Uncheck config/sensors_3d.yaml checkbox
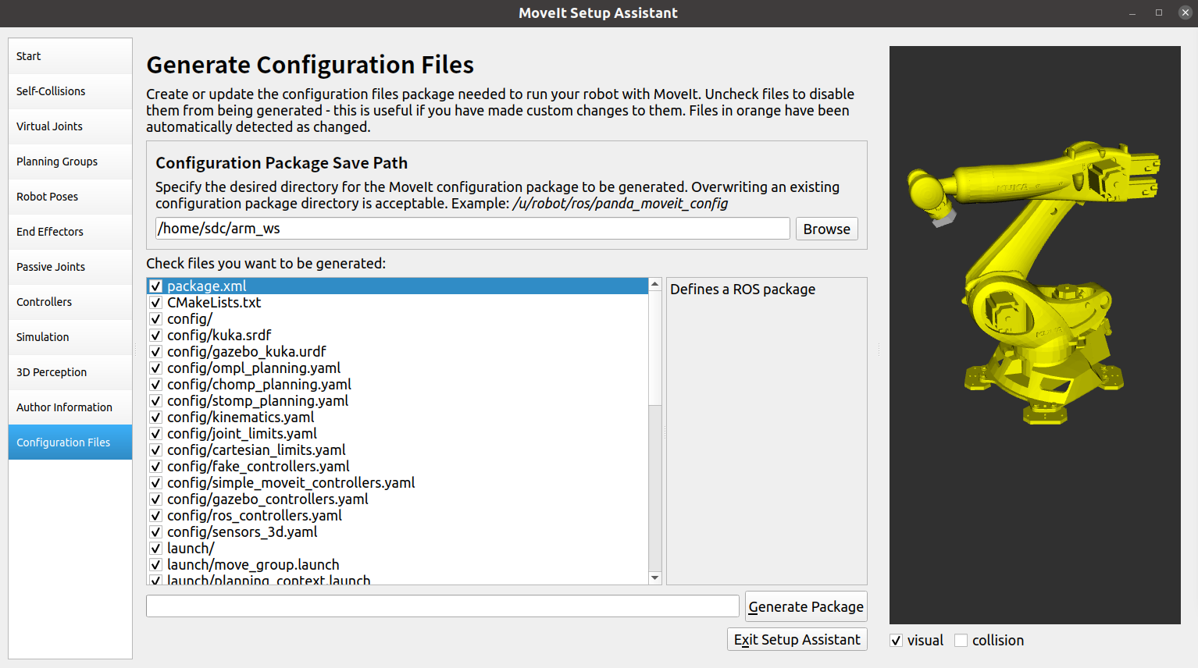 point(156,532)
